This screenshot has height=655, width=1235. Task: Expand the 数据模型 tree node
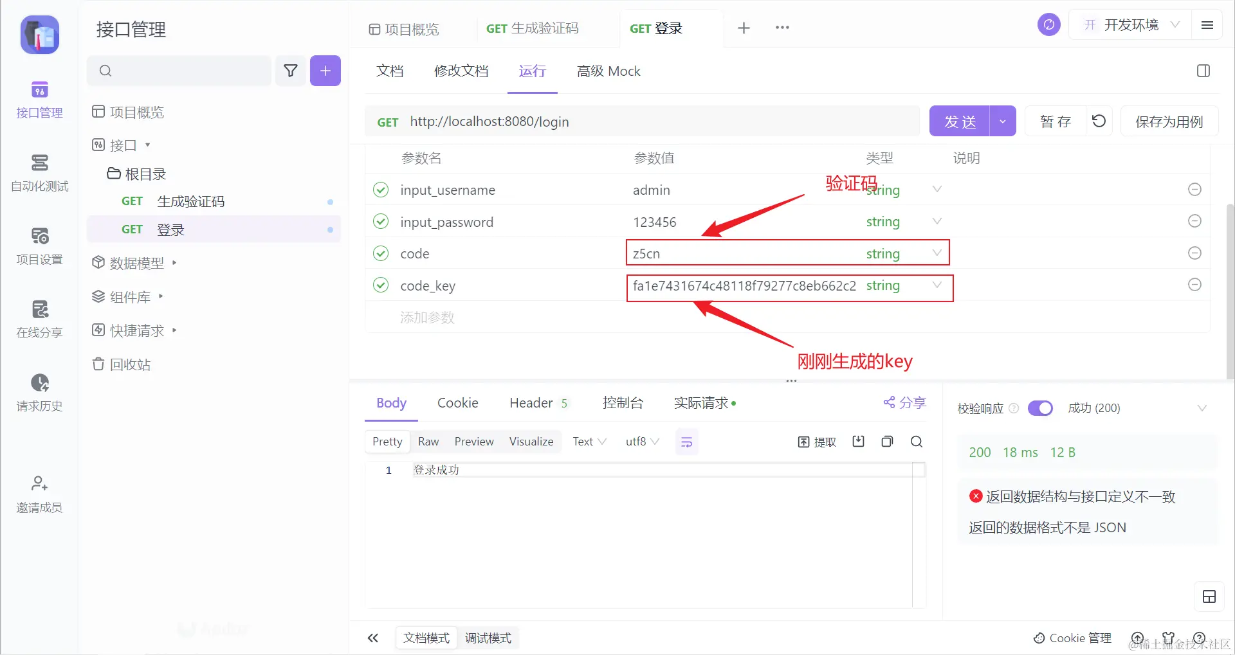tap(174, 262)
